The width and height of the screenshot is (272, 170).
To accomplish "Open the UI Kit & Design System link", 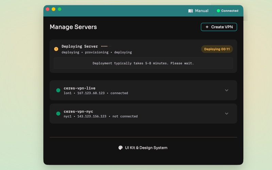I will [143, 148].
